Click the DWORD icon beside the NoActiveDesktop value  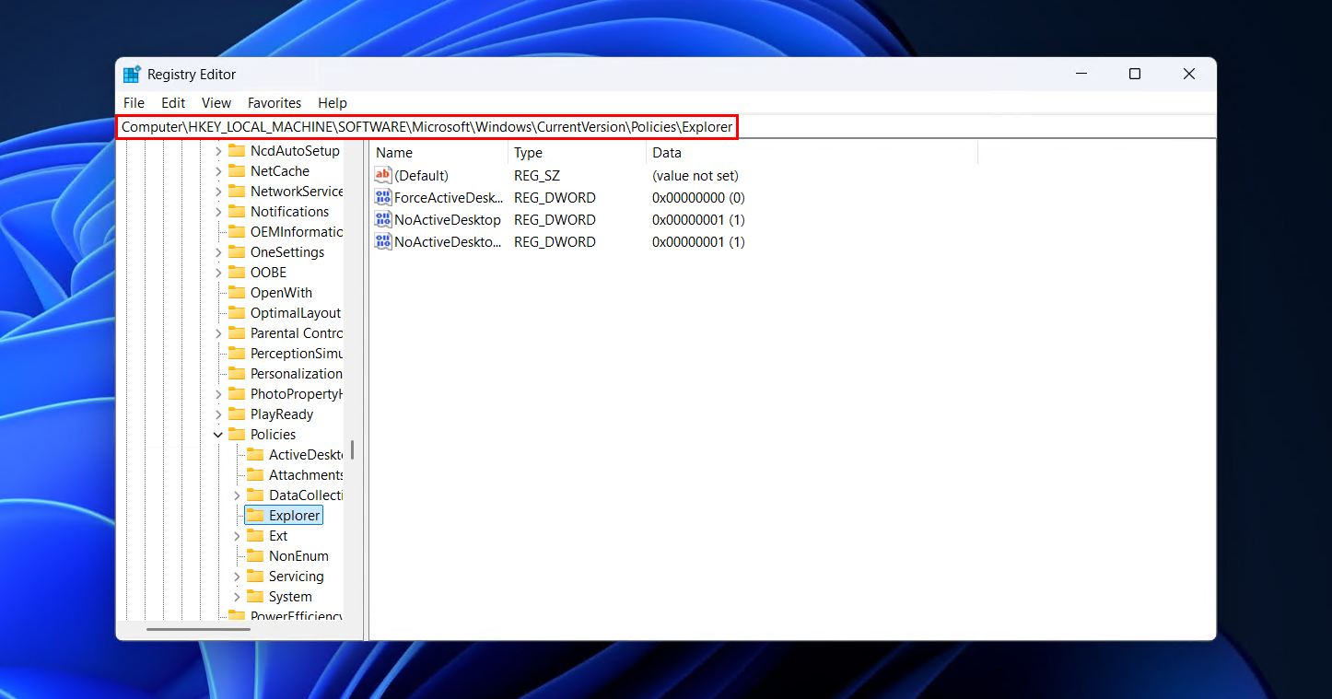[x=383, y=219]
